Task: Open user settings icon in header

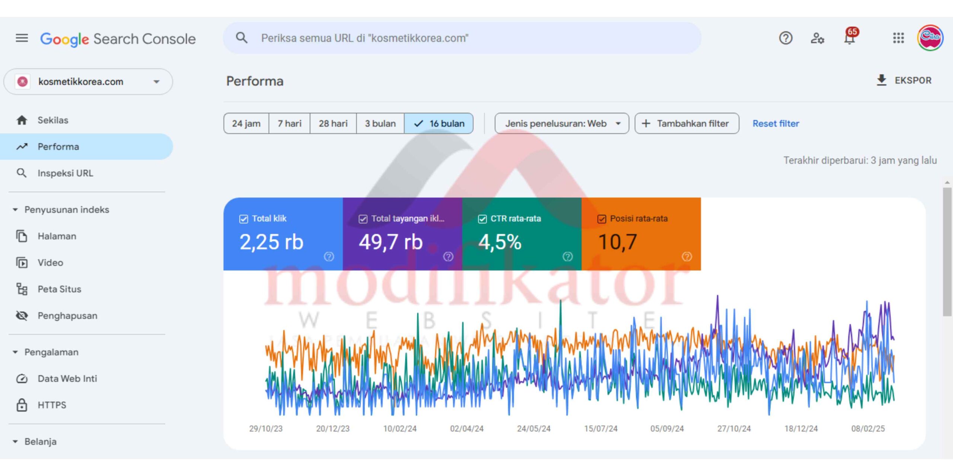Action: [x=817, y=38]
